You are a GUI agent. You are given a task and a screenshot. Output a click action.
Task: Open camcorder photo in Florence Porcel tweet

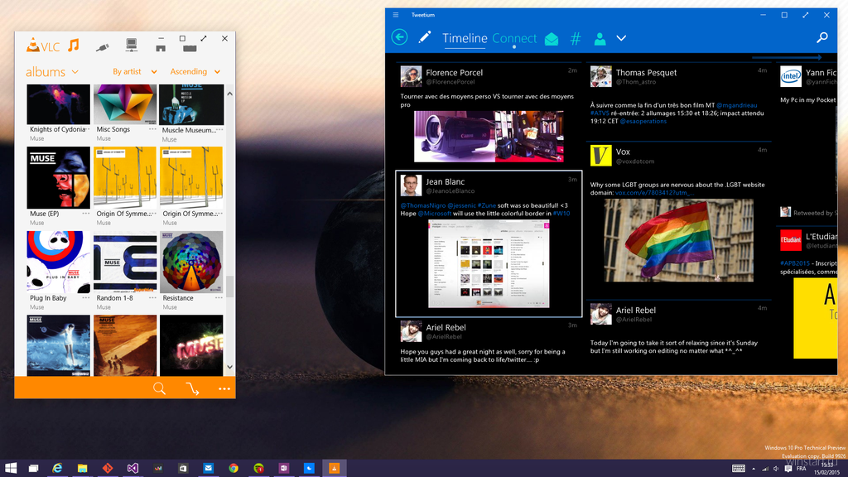pos(489,137)
